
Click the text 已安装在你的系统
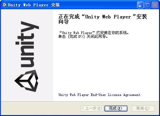coord(113,33)
